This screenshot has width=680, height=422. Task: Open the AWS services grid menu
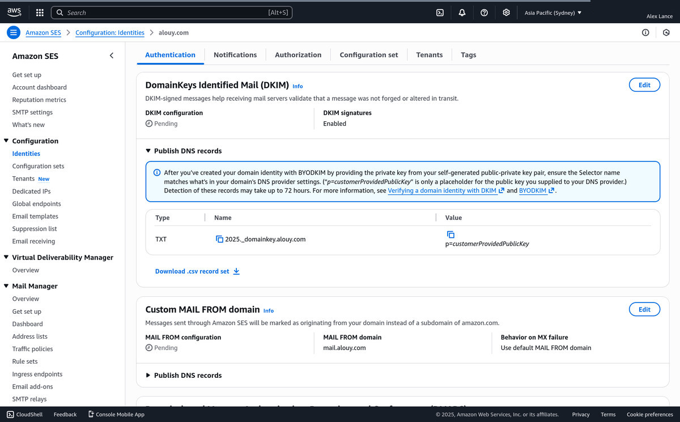(40, 12)
